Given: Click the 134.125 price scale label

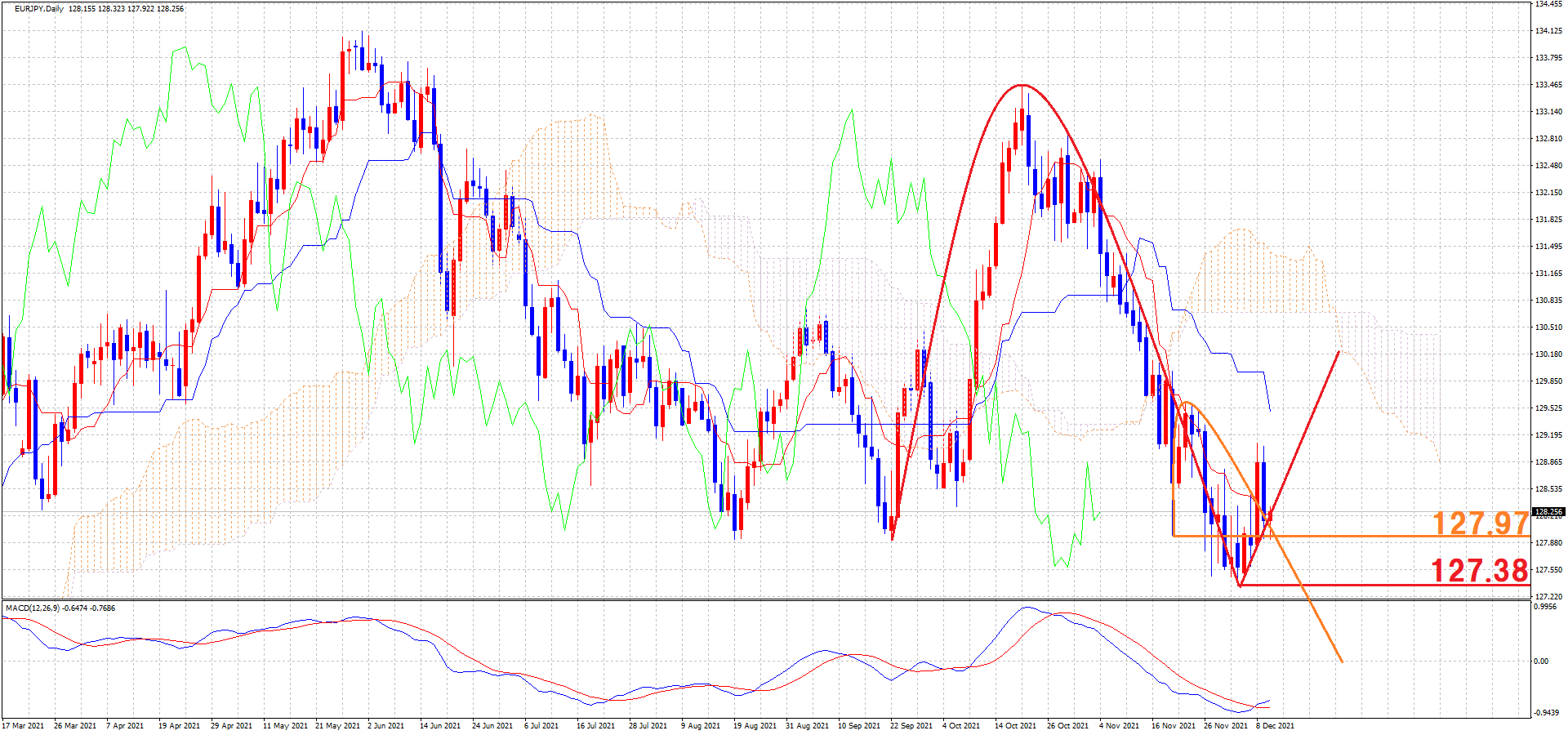Looking at the screenshot, I should pyautogui.click(x=1548, y=31).
